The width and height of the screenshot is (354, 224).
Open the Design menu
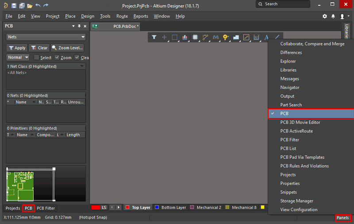(88, 16)
